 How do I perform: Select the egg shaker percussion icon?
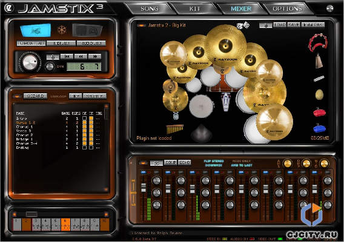point(319,95)
